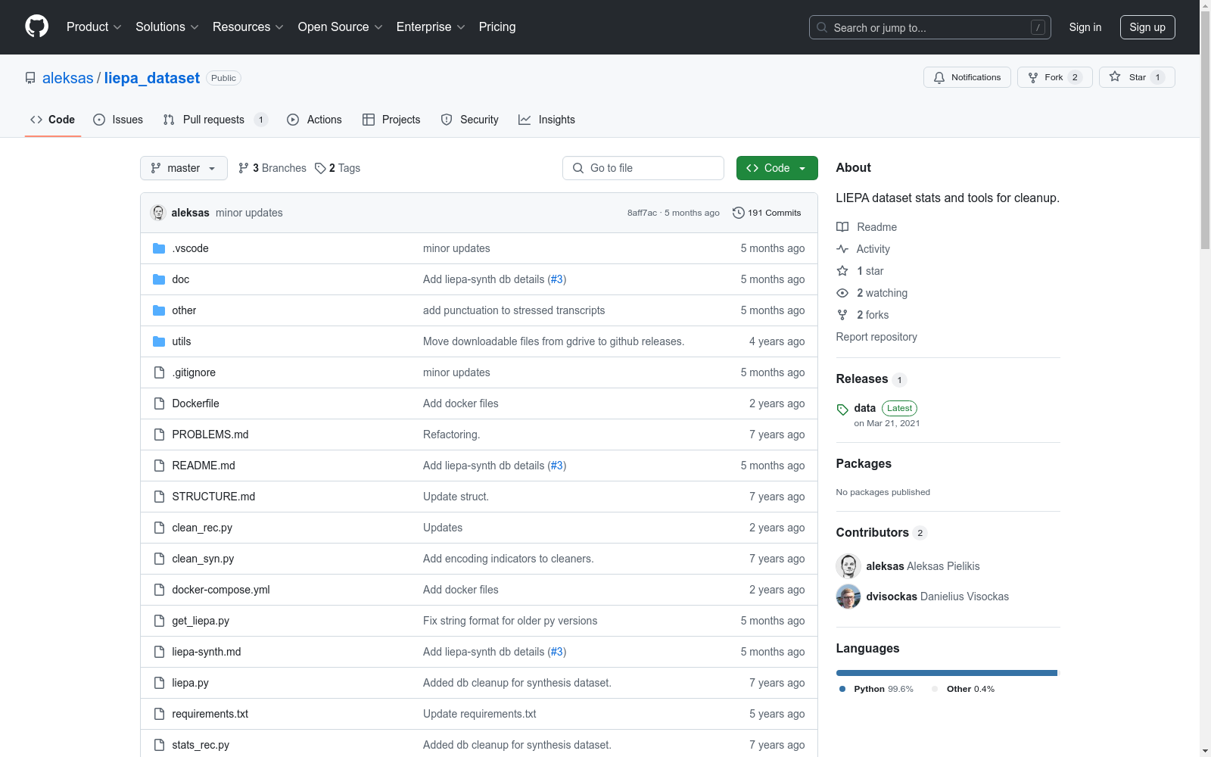Viewport: 1211px width, 757px height.
Task: Click the star icon beside 1 star
Action: tap(842, 271)
